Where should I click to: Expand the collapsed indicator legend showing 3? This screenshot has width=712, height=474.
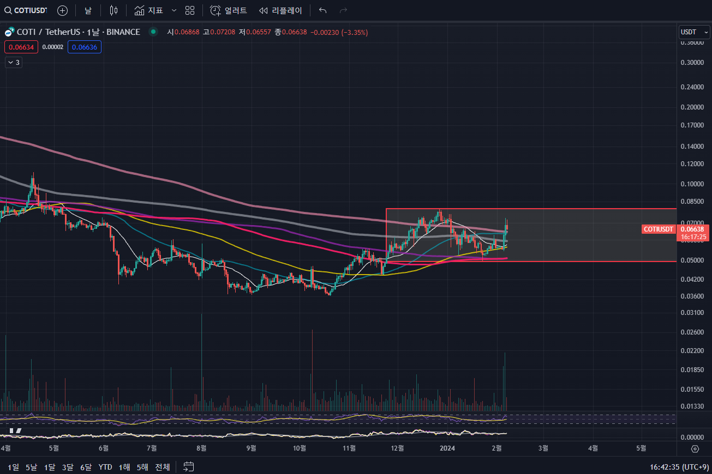click(x=14, y=63)
